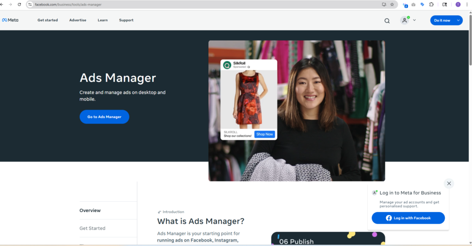Click the browser forward arrow
The image size is (472, 246).
(x=10, y=5)
